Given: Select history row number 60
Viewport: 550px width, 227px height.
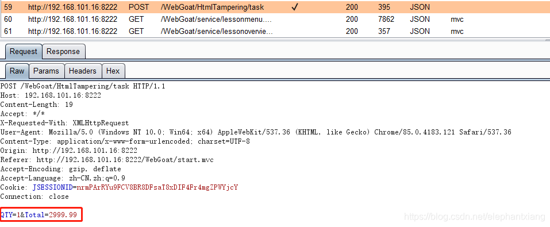Looking at the screenshot, I should click(x=275, y=19).
